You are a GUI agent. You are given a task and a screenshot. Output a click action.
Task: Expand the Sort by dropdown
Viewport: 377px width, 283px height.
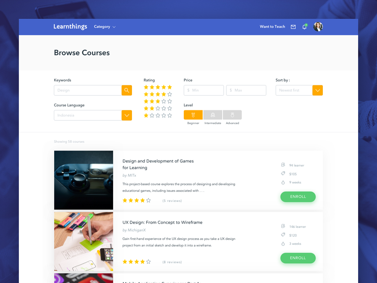(318, 90)
